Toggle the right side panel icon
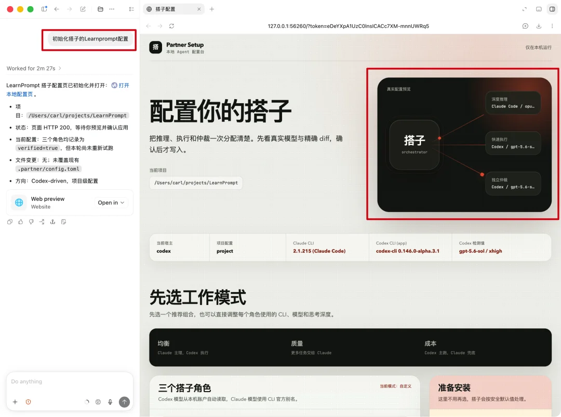Image resolution: width=561 pixels, height=417 pixels. (552, 9)
